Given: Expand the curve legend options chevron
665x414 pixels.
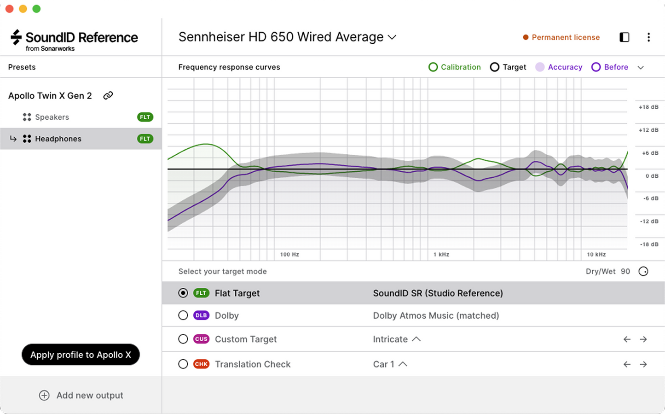Looking at the screenshot, I should (641, 68).
